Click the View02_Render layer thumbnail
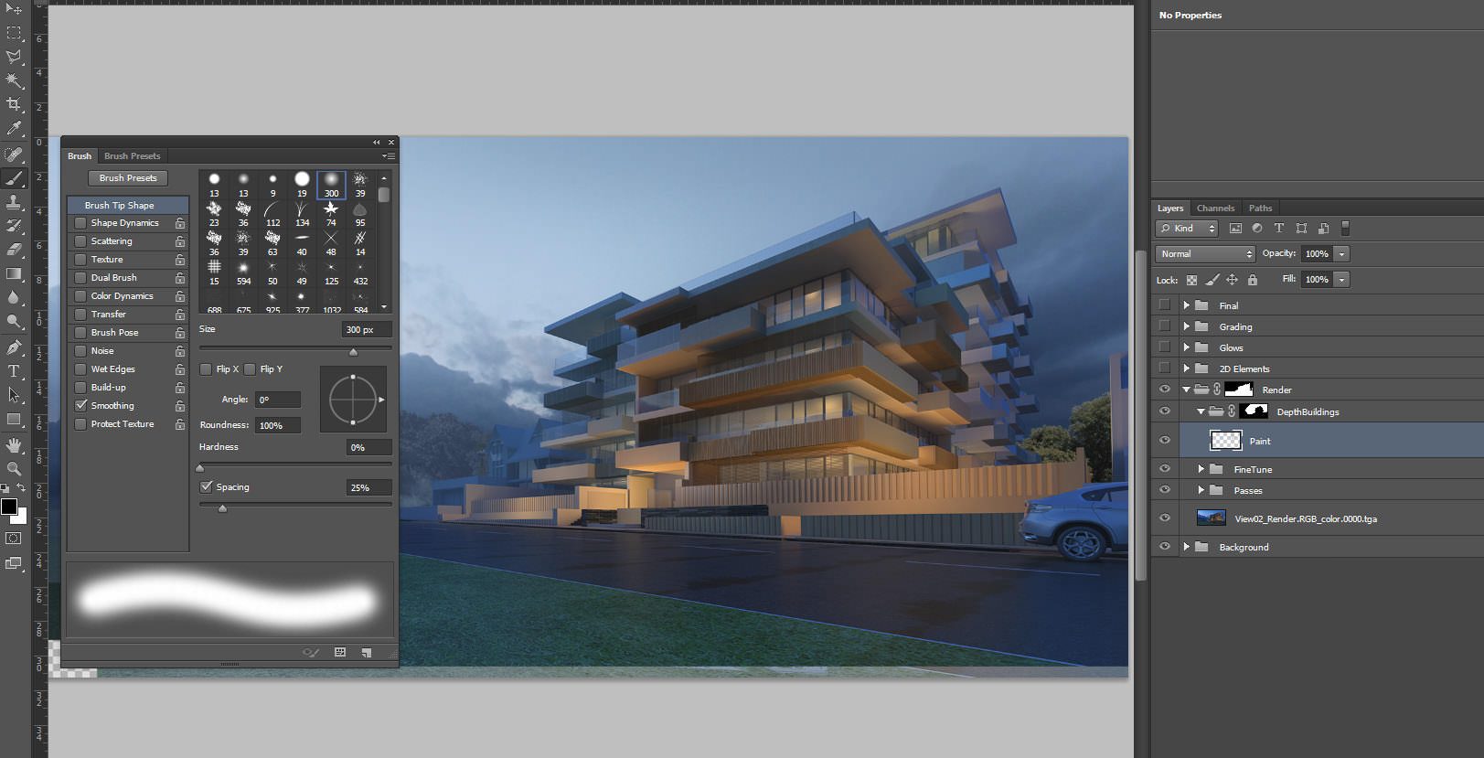This screenshot has width=1484, height=758. point(1211,518)
